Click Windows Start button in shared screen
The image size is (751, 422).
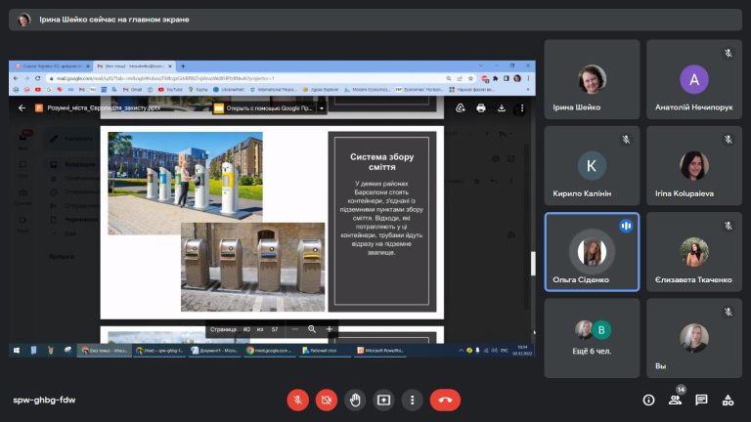pyautogui.click(x=17, y=351)
